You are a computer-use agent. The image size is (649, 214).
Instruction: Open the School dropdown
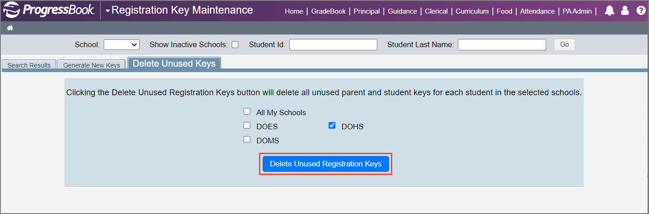coord(121,44)
